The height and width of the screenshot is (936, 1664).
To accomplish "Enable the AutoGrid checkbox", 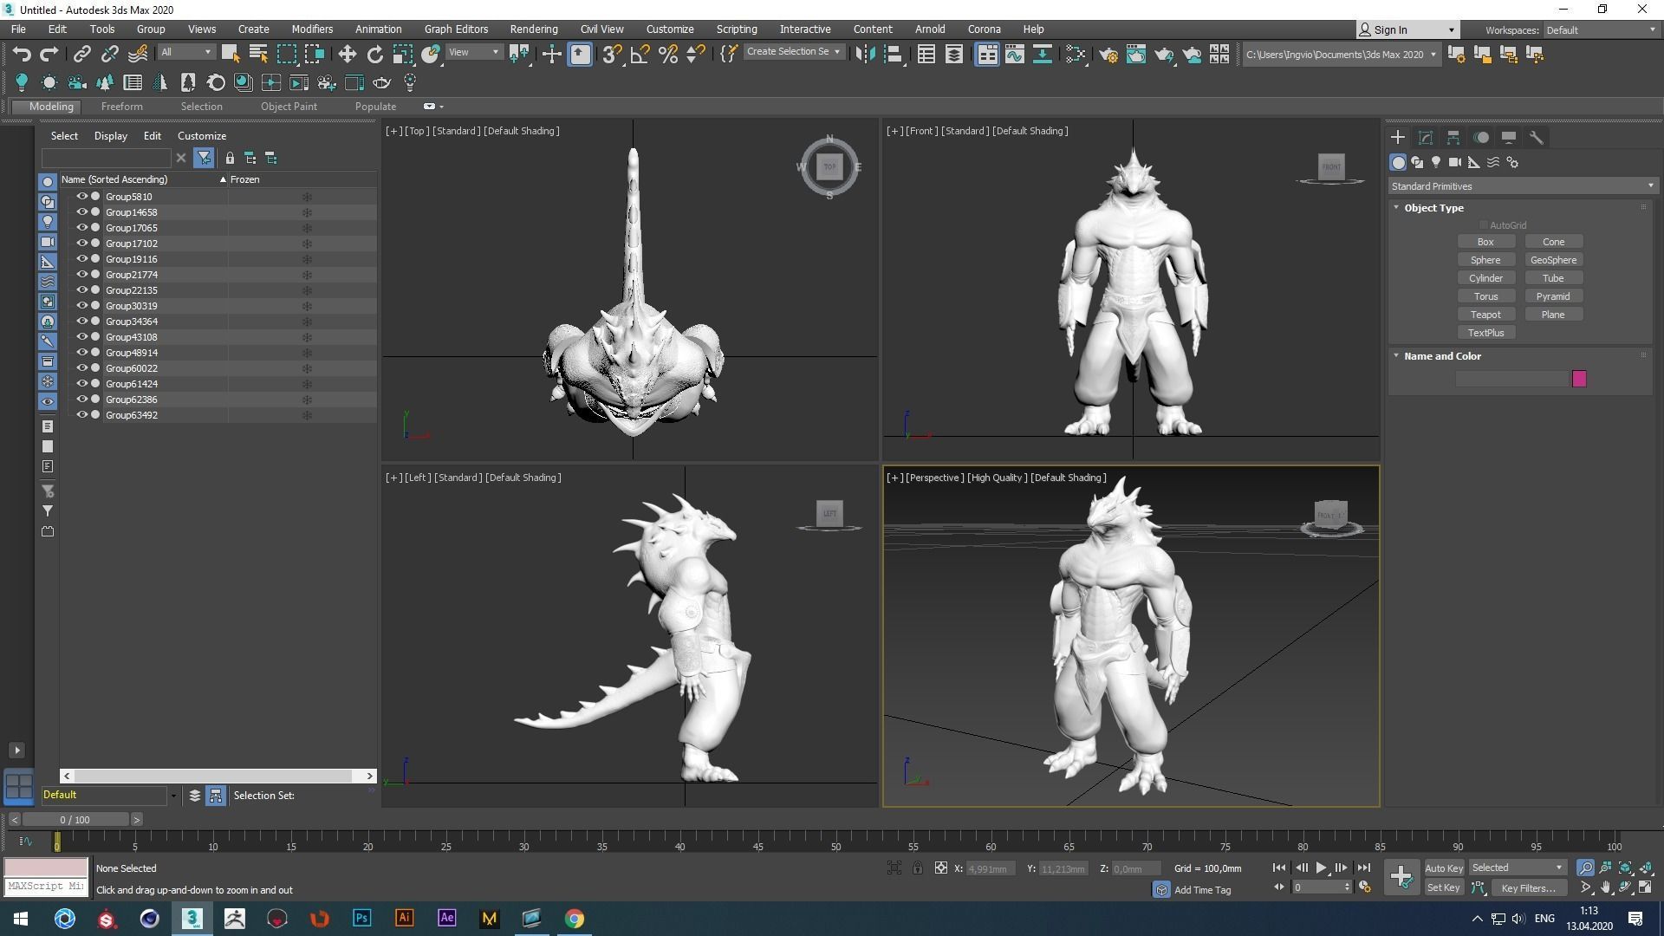I will click(x=1483, y=225).
